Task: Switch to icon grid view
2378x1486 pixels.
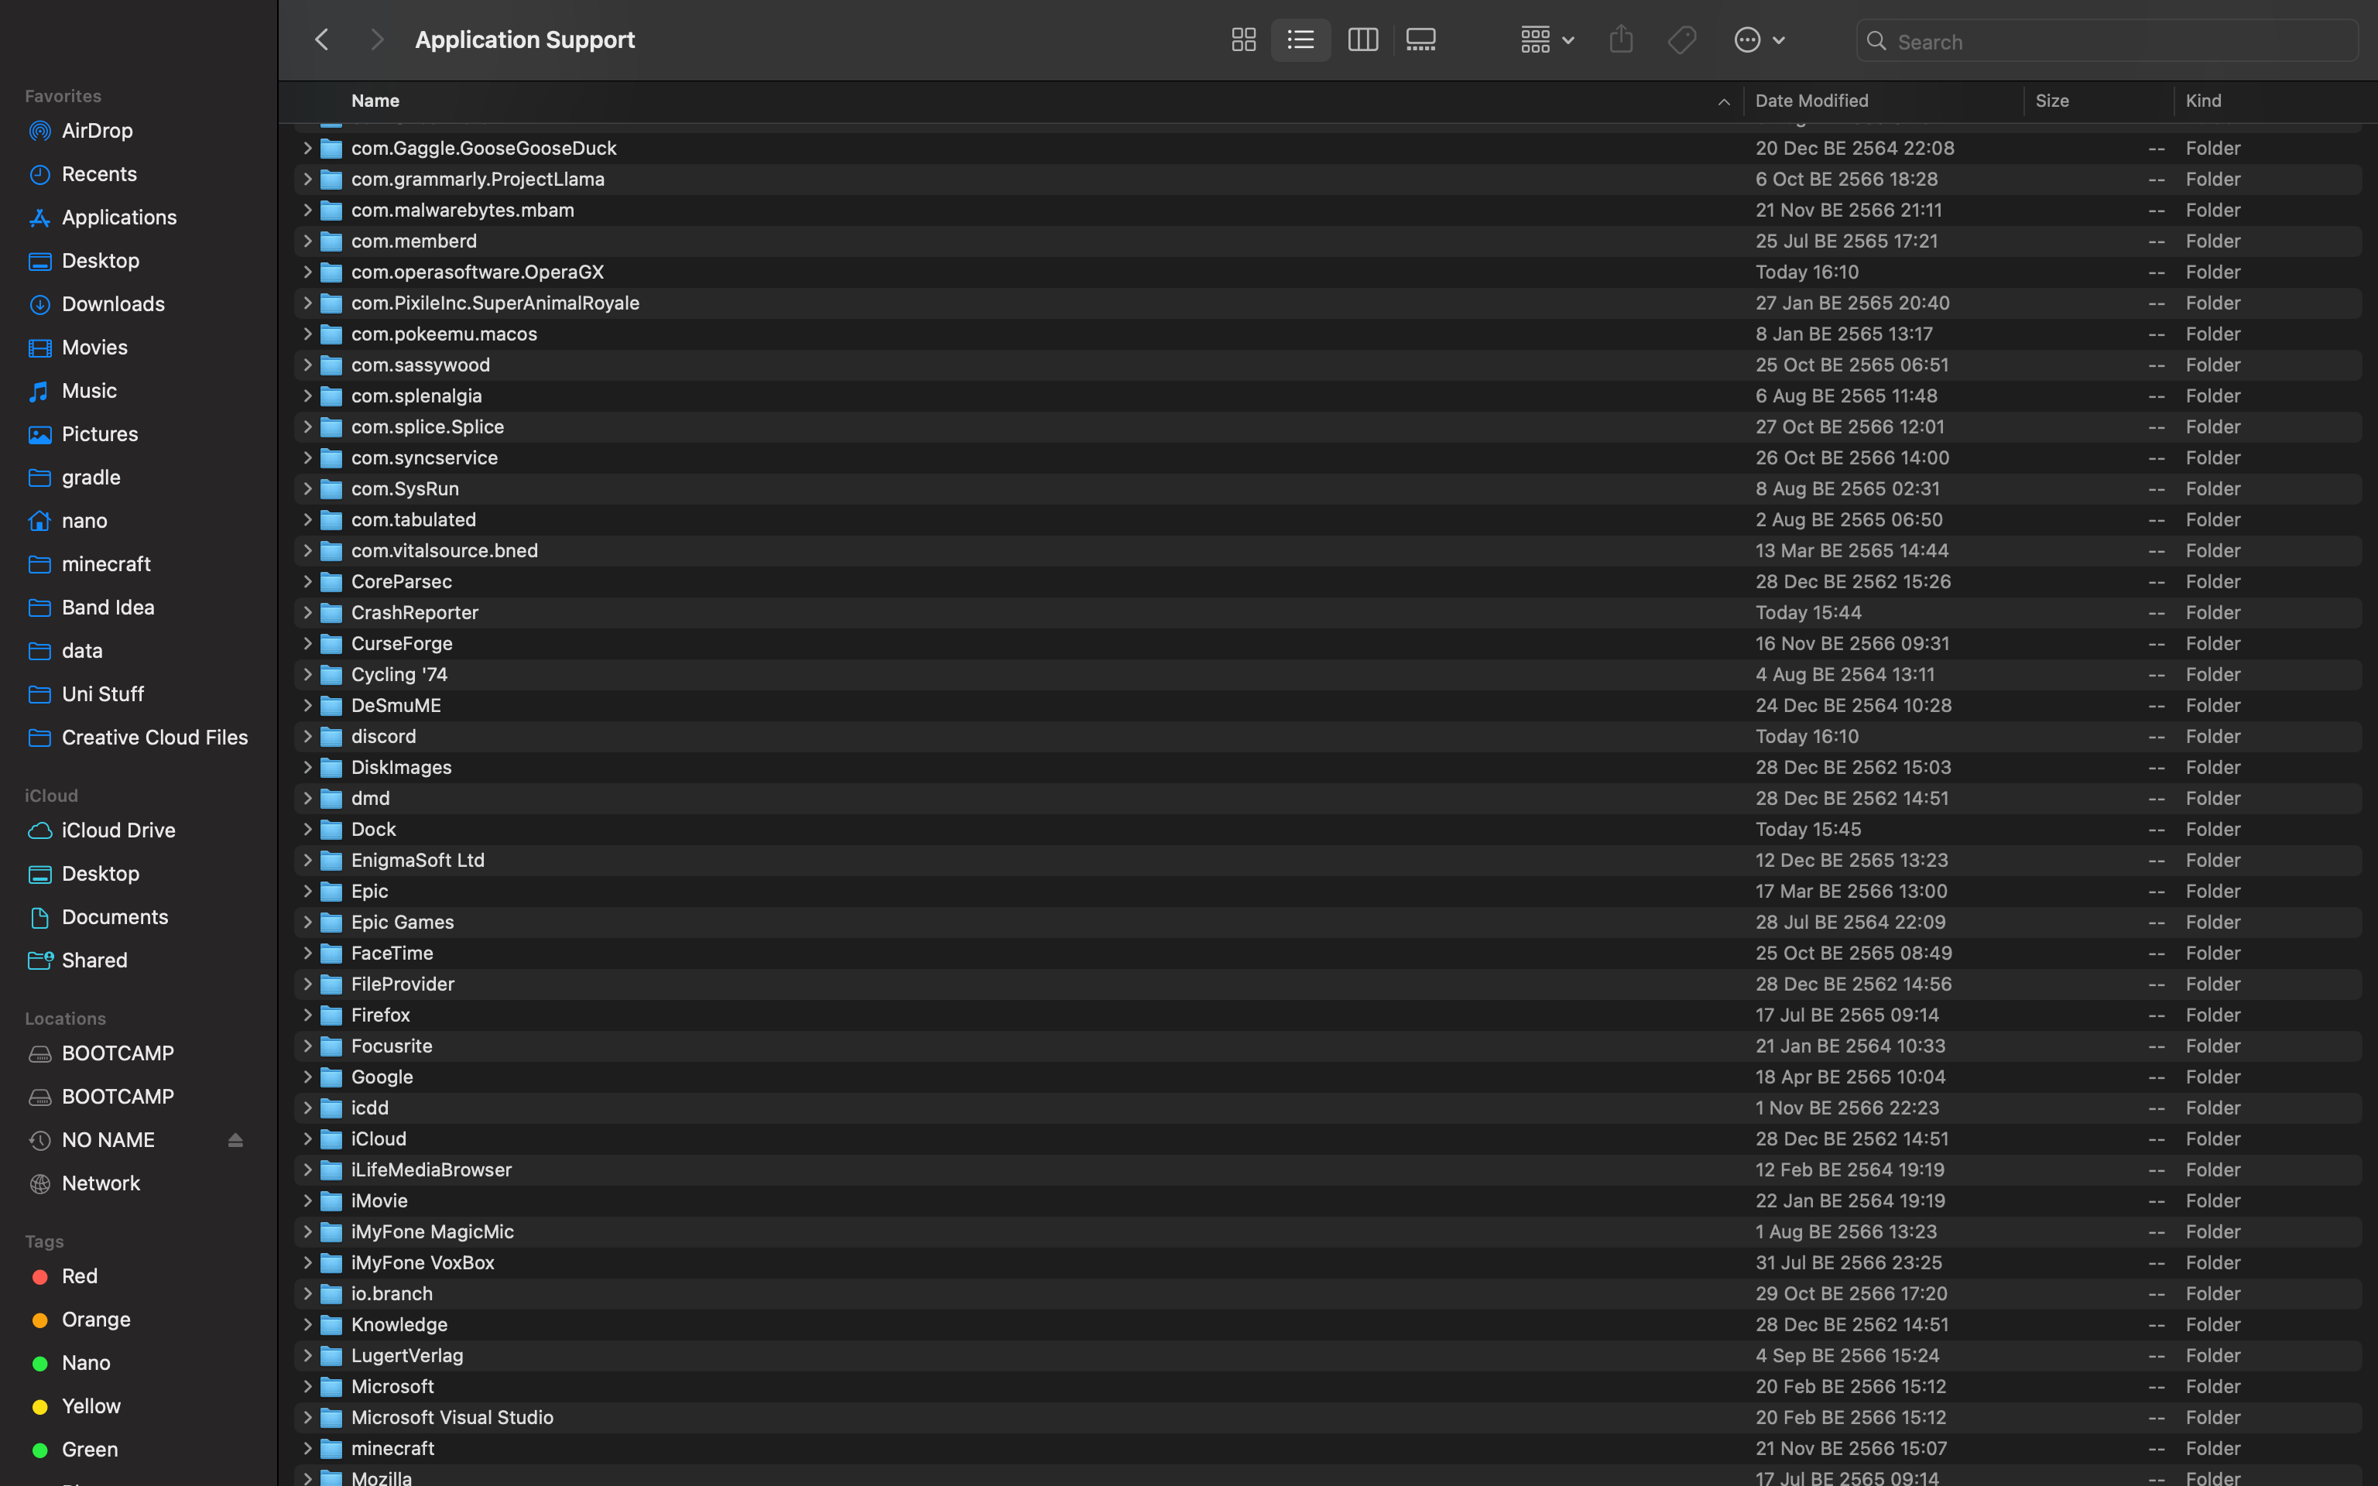Action: tap(1243, 40)
